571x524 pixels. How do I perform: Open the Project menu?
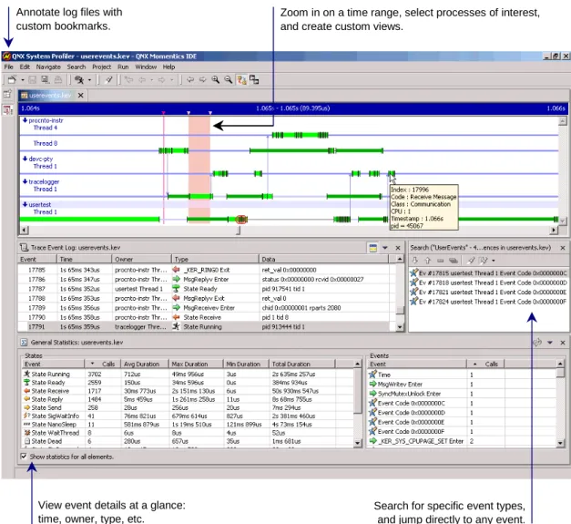[x=102, y=67]
